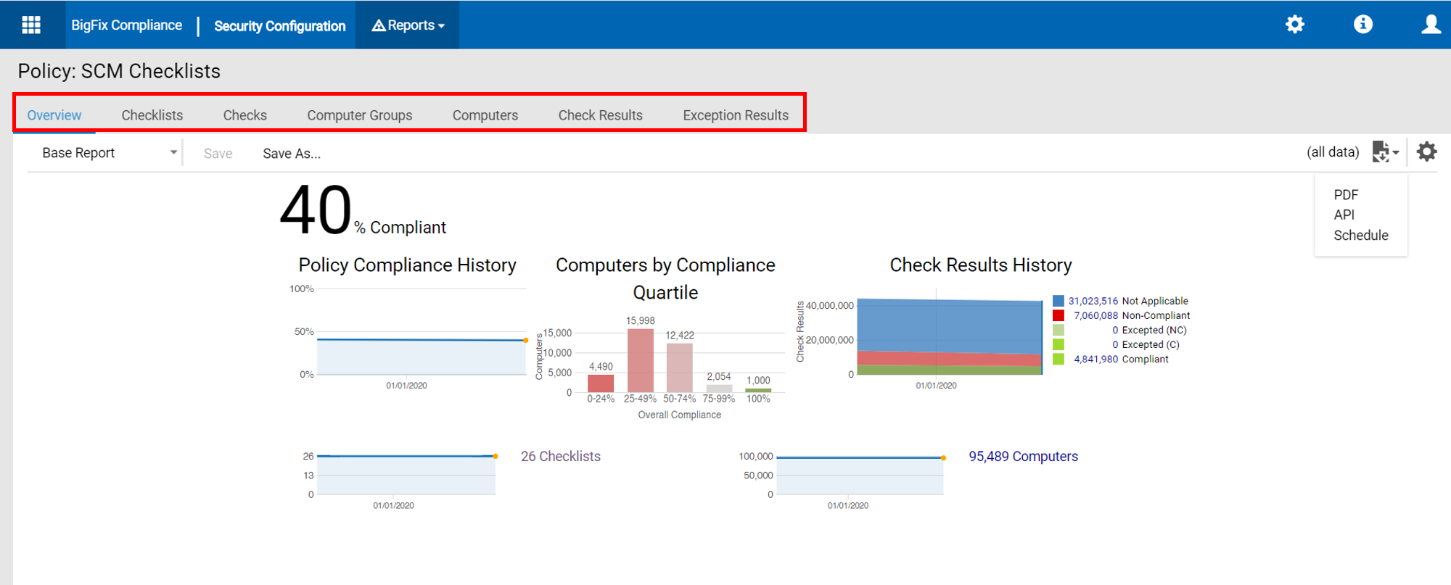Image resolution: width=1451 pixels, height=585 pixels.
Task: Open the settings gear in top bar
Action: click(x=1294, y=25)
